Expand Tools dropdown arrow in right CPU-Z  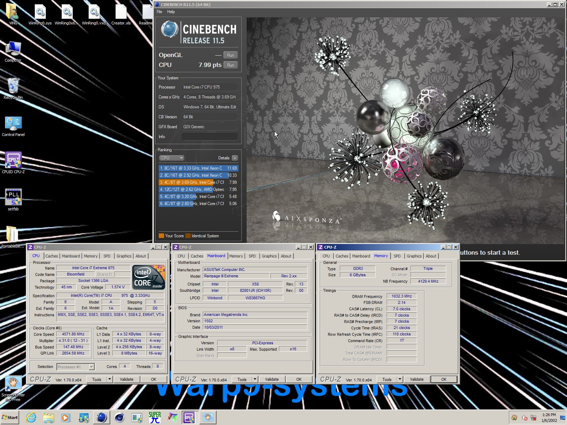(x=400, y=379)
